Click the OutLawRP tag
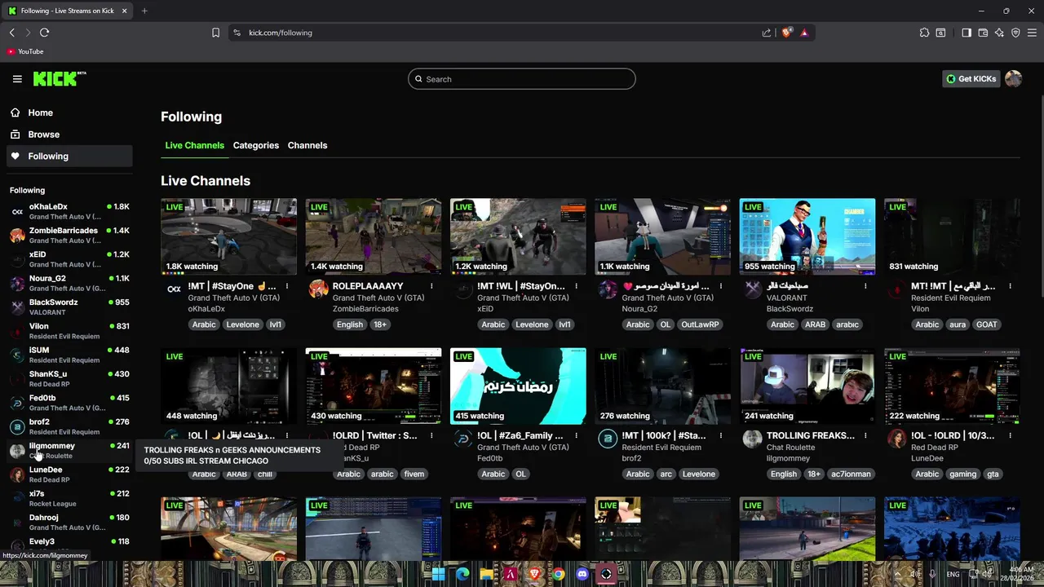This screenshot has height=587, width=1044. (x=700, y=324)
